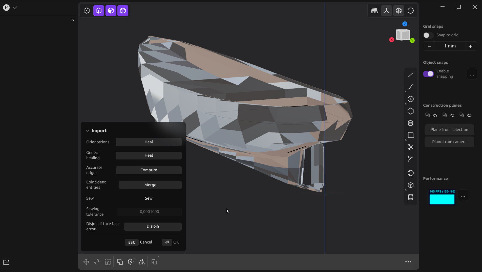482x272 pixels.
Task: Select the Rotate tool
Action: click(x=97, y=262)
